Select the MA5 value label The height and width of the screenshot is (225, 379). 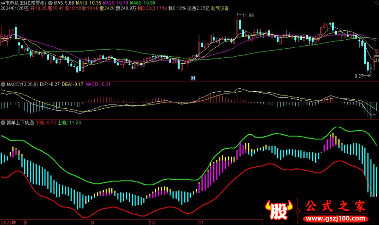coord(63,3)
